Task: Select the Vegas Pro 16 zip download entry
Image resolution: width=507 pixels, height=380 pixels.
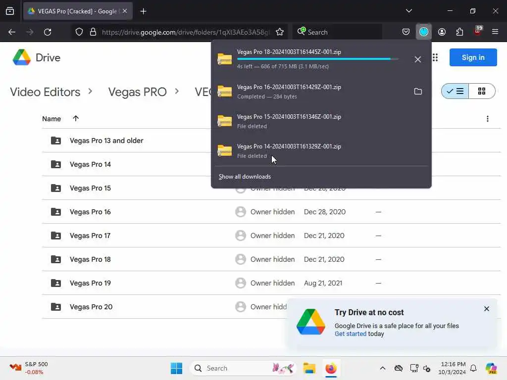Action: click(310, 92)
